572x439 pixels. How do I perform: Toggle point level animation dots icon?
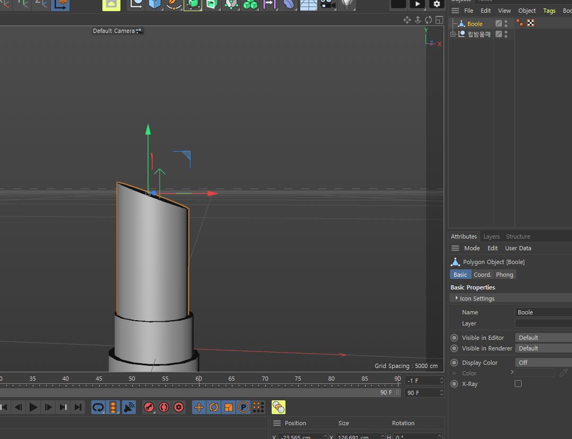(x=258, y=407)
